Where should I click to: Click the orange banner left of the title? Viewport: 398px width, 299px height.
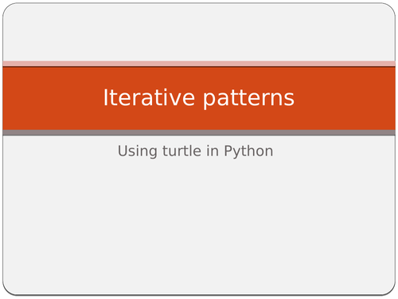(52, 98)
